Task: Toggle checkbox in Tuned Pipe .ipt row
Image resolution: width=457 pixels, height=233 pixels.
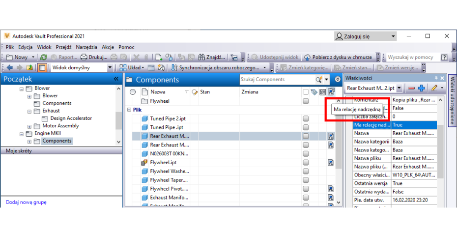Action: [x=306, y=127]
